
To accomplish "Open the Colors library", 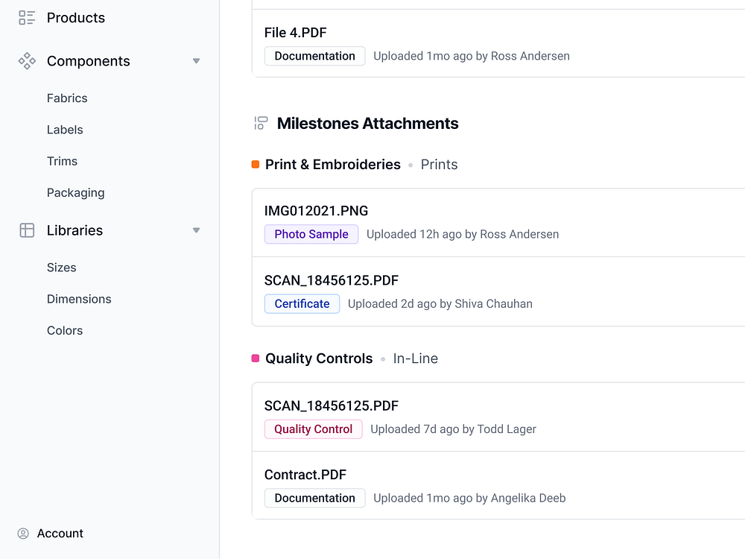I will coord(64,330).
